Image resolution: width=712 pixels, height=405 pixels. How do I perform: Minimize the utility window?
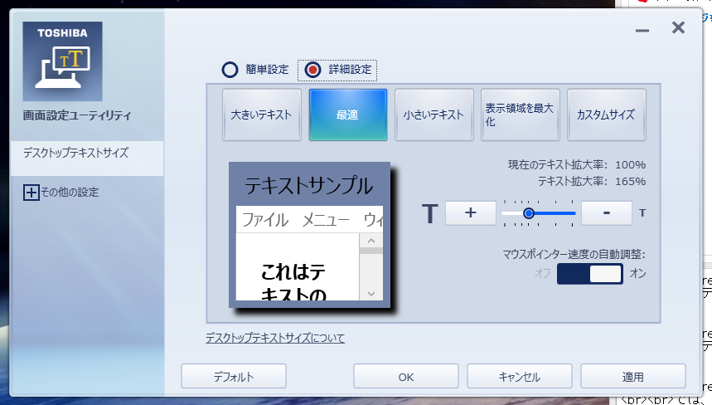[x=642, y=30]
